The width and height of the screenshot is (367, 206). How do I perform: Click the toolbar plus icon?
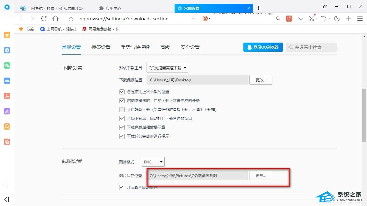click(x=349, y=18)
